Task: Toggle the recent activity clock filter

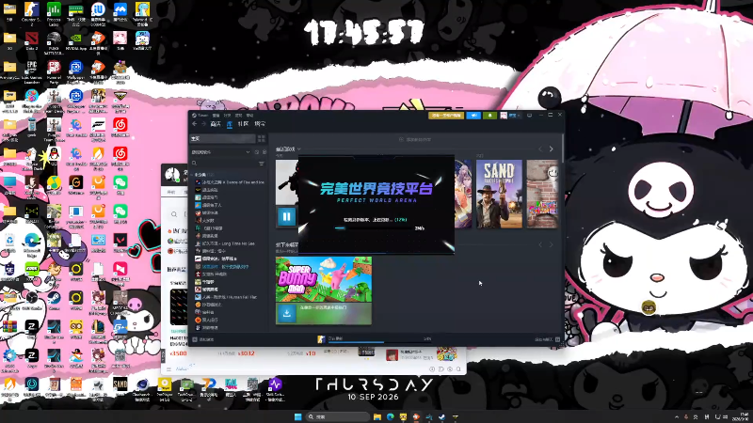Action: [256, 152]
